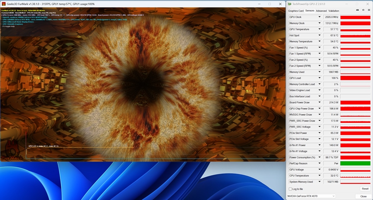Open the Board Power Draw dropdown arrow
373x200 pixels.
[x=320, y=102]
